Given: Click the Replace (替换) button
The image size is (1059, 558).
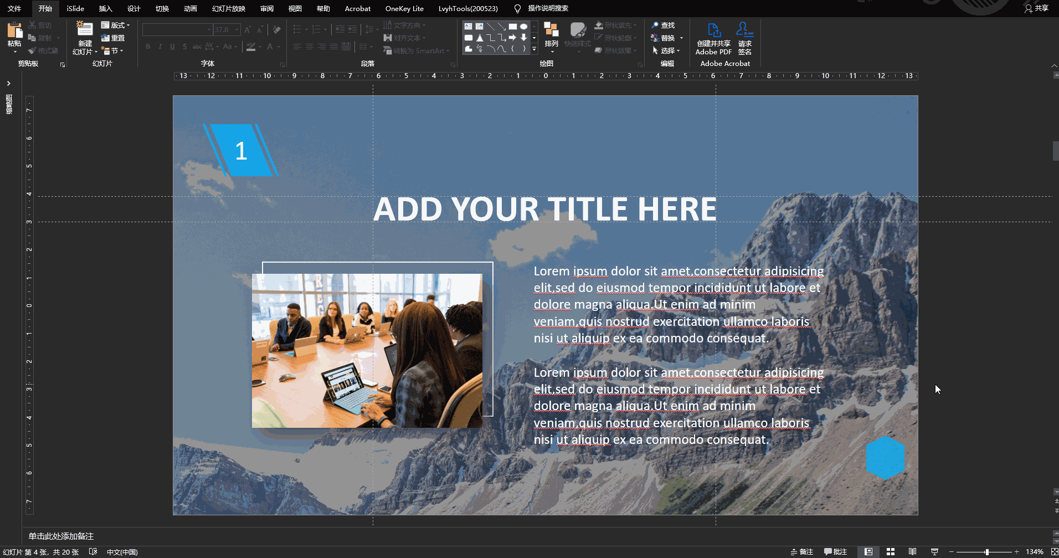Looking at the screenshot, I should (x=663, y=38).
